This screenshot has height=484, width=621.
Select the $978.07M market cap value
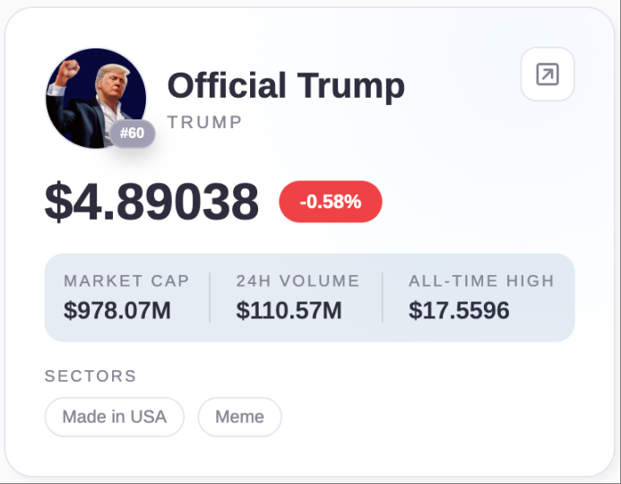tap(117, 311)
